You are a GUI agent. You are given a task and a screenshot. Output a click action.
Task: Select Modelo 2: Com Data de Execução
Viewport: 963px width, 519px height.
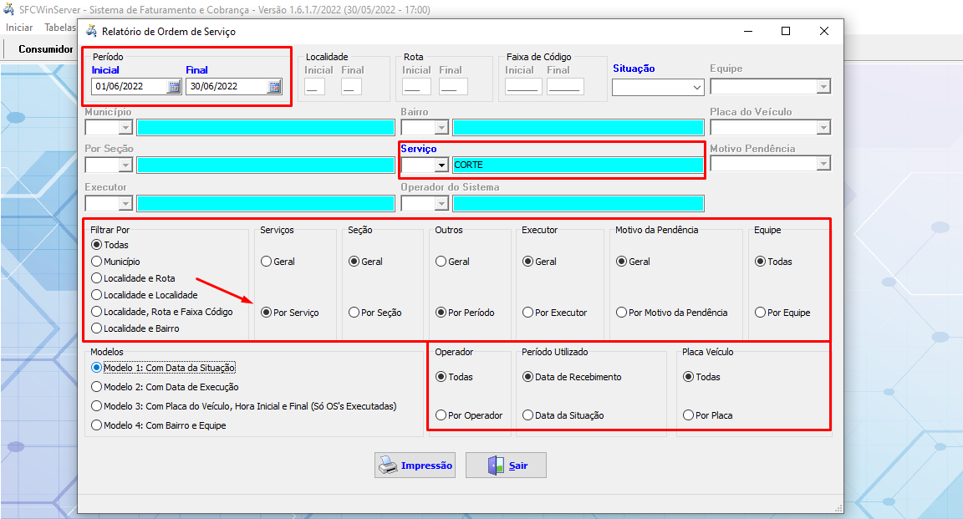(97, 387)
